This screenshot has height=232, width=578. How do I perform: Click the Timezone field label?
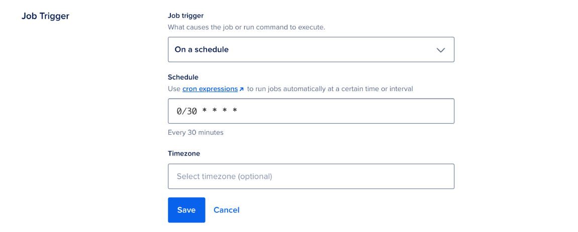(x=184, y=153)
